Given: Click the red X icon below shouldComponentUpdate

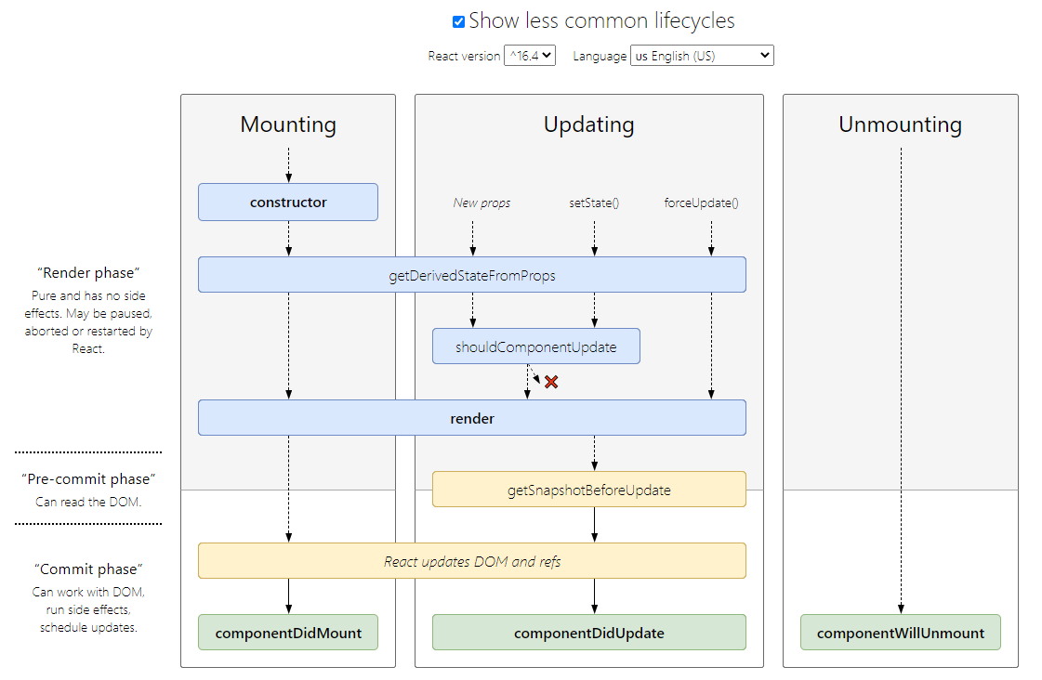Looking at the screenshot, I should pos(551,382).
